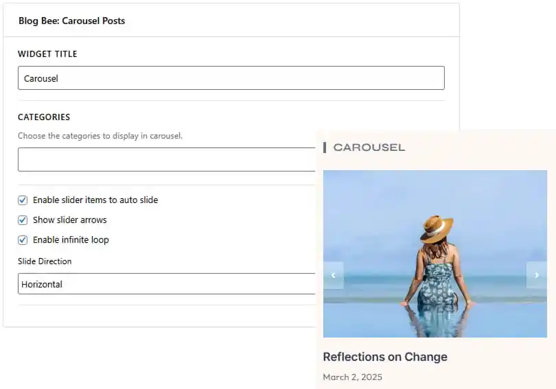This screenshot has width=556, height=389.
Task: Click the CATEGORIES section label
Action: click(x=44, y=117)
